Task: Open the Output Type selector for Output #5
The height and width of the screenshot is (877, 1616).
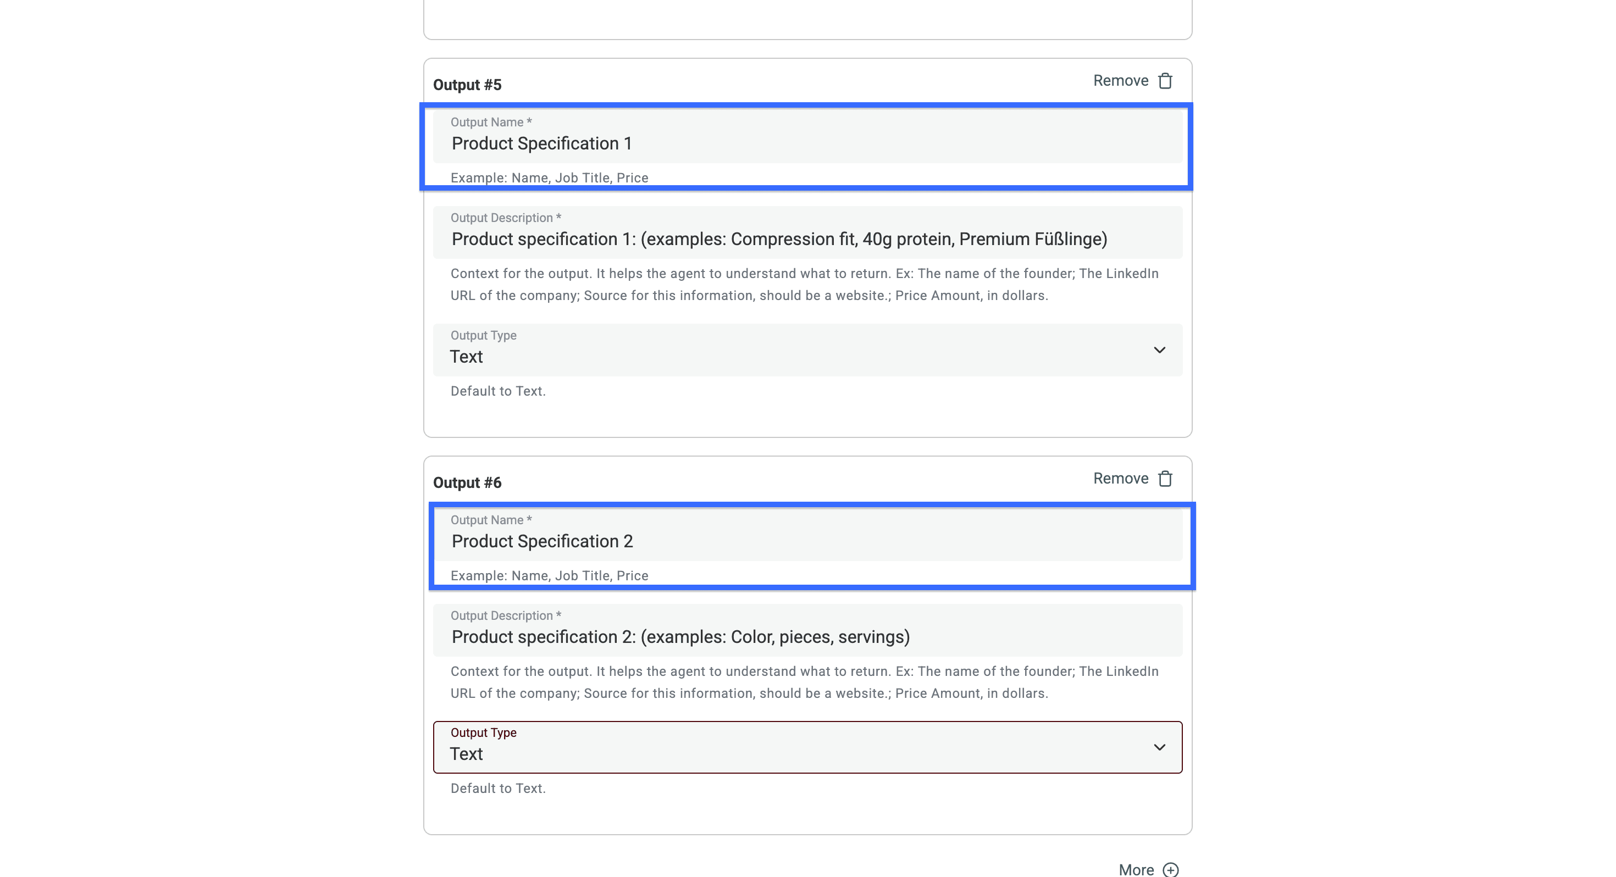Action: click(807, 350)
